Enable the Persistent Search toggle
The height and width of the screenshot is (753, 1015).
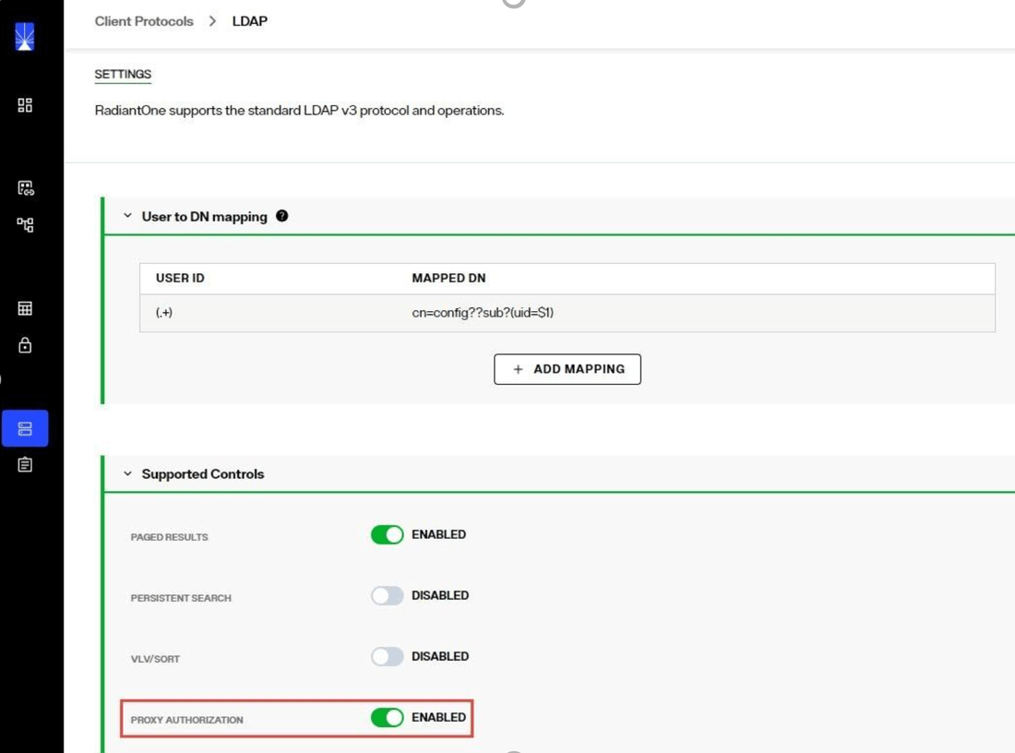click(388, 595)
